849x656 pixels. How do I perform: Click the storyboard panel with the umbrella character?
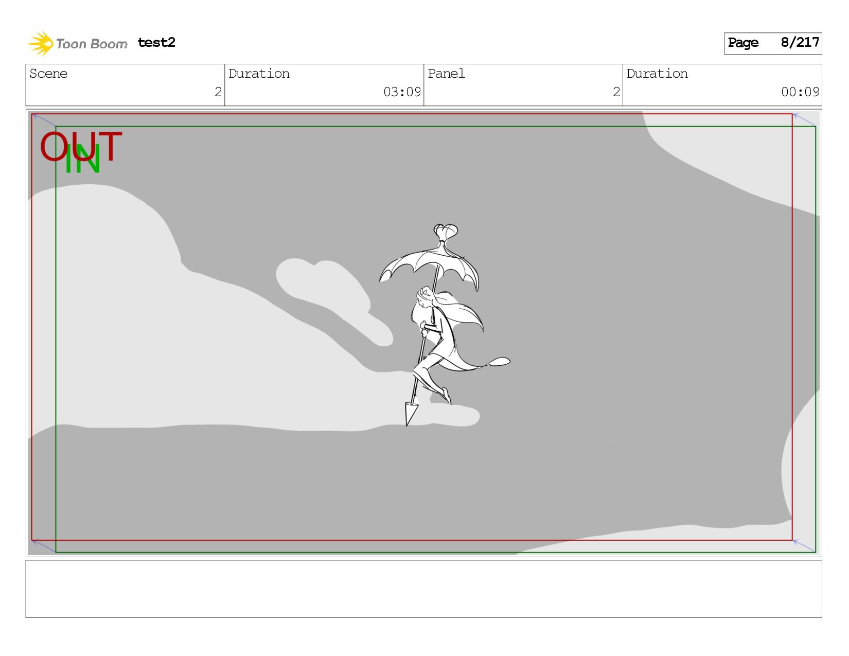[x=424, y=333]
